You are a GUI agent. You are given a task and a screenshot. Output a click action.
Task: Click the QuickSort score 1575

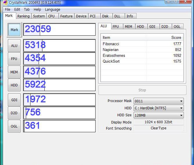[177, 61]
